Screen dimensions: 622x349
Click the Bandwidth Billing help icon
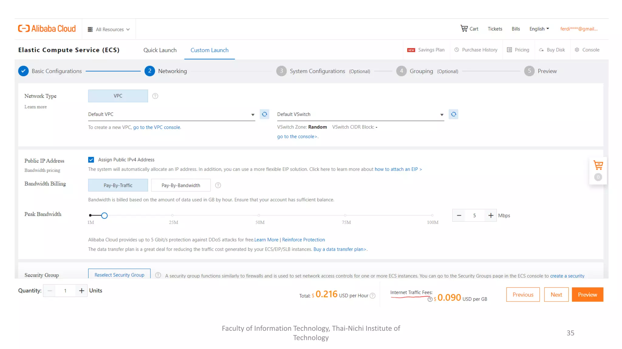tap(218, 185)
